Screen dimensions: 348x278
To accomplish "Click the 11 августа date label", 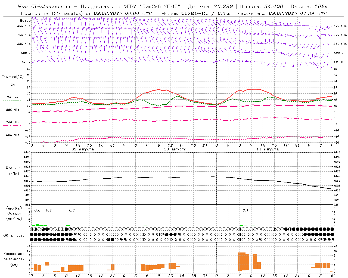I will [x=268, y=149].
